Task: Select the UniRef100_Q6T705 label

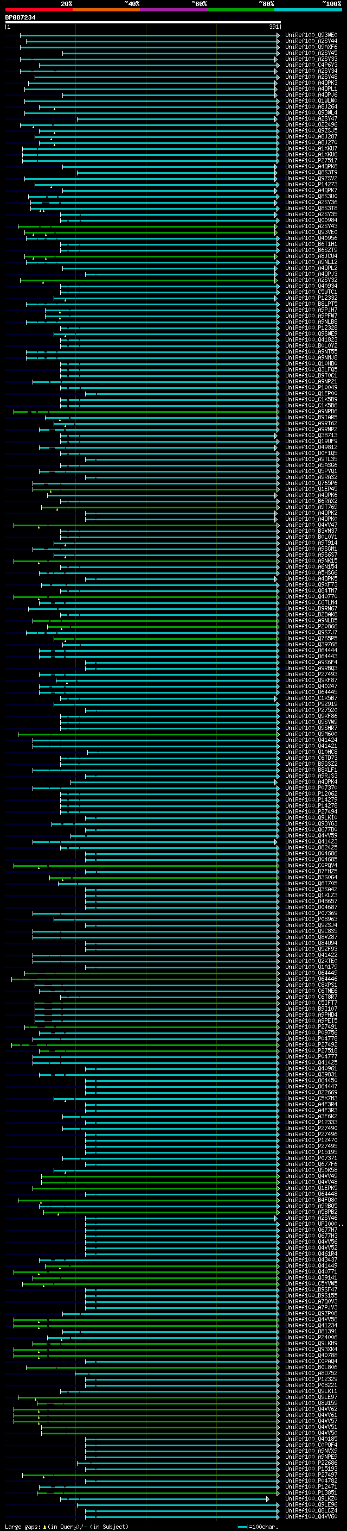Action: 311,883
